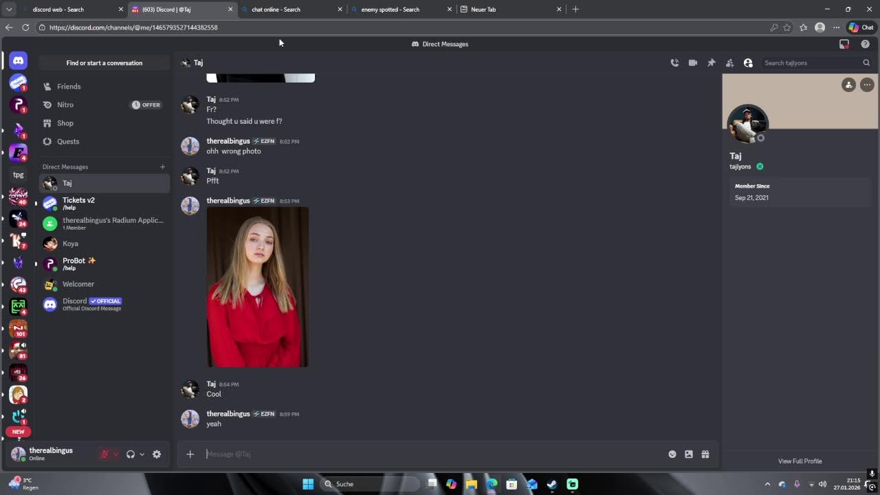The width and height of the screenshot is (880, 495).
Task: Open the Windows Start button
Action: [308, 484]
